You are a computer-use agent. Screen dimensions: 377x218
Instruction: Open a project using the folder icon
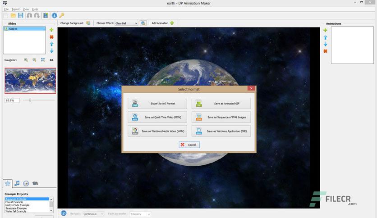[13, 16]
